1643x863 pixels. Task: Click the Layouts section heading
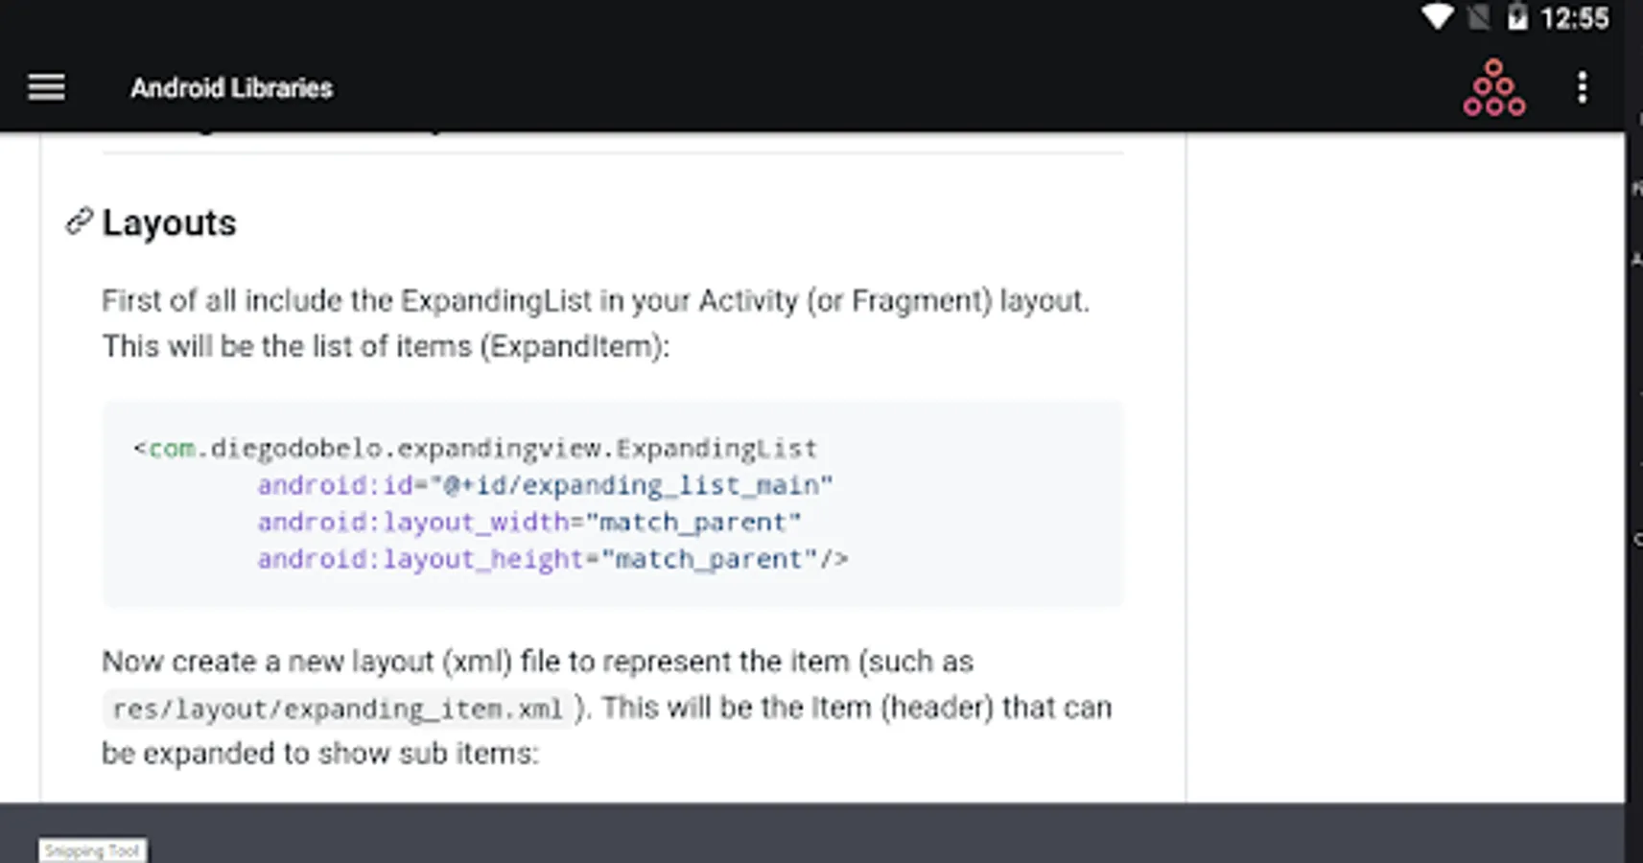point(169,222)
